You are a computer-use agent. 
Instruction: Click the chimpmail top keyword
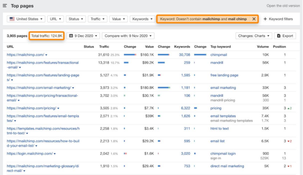tap(219, 55)
